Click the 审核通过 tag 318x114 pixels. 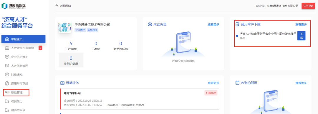pos(92,30)
